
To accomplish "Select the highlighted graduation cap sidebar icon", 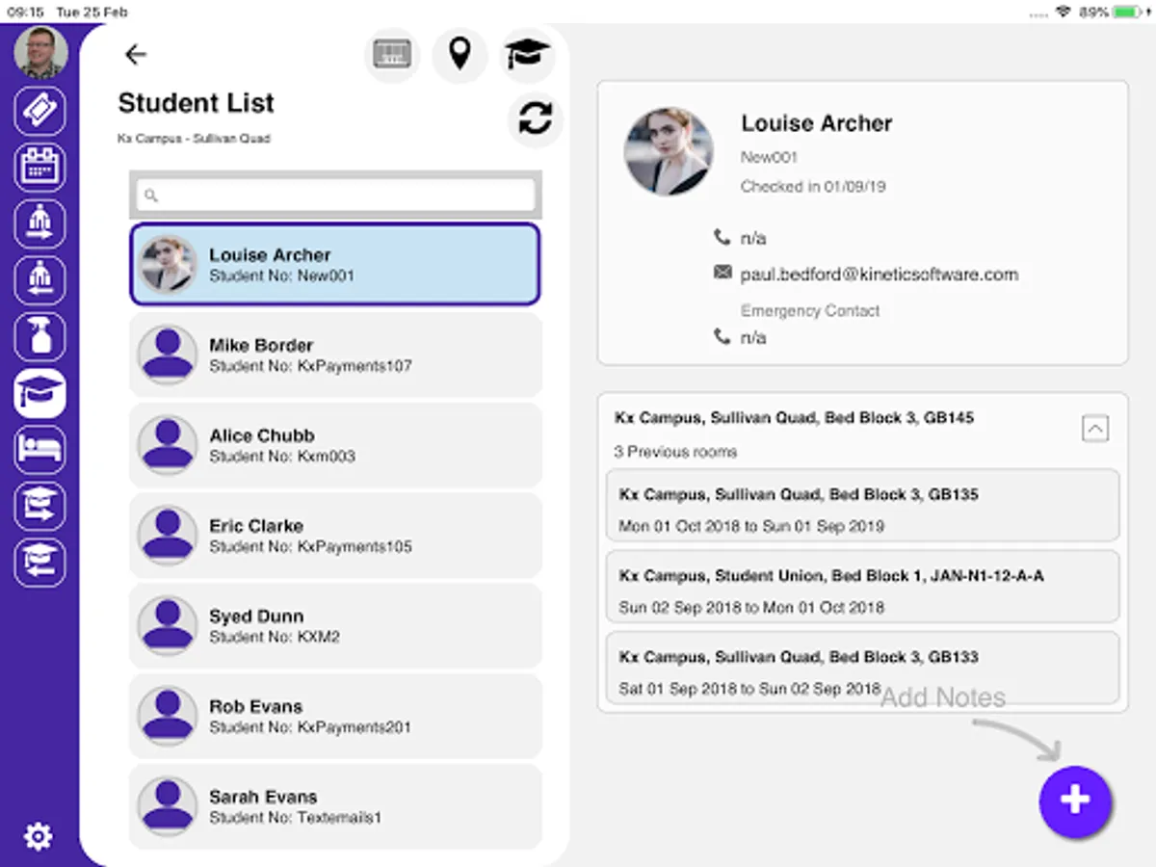I will [40, 393].
